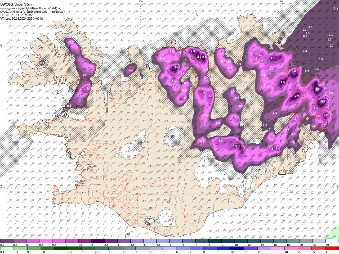Click the "20W" longitude label
Image resolution: width=339 pixels, height=254 pixels.
tap(141, 1)
